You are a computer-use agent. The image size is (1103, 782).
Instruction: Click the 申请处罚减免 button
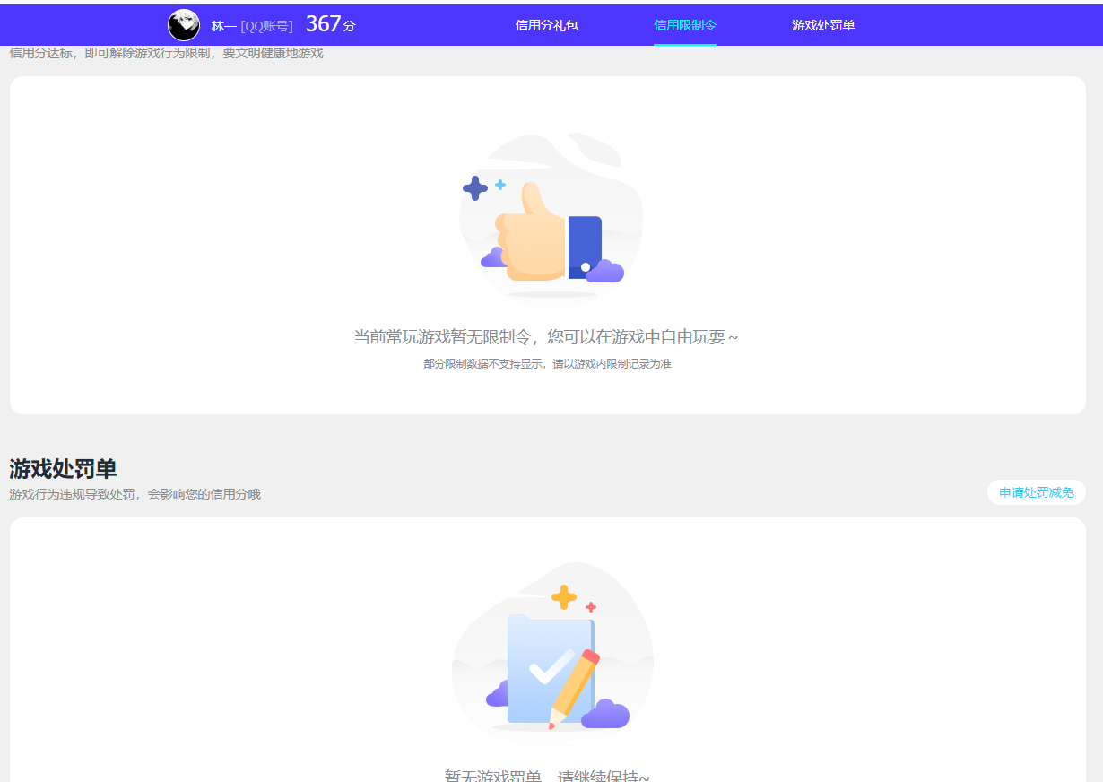click(1037, 492)
